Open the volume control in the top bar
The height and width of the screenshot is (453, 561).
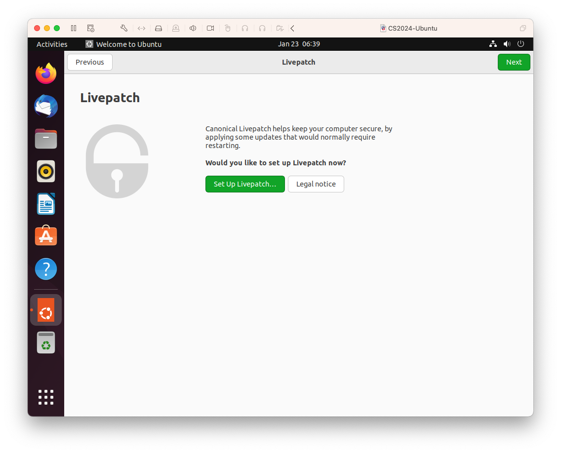click(x=507, y=44)
